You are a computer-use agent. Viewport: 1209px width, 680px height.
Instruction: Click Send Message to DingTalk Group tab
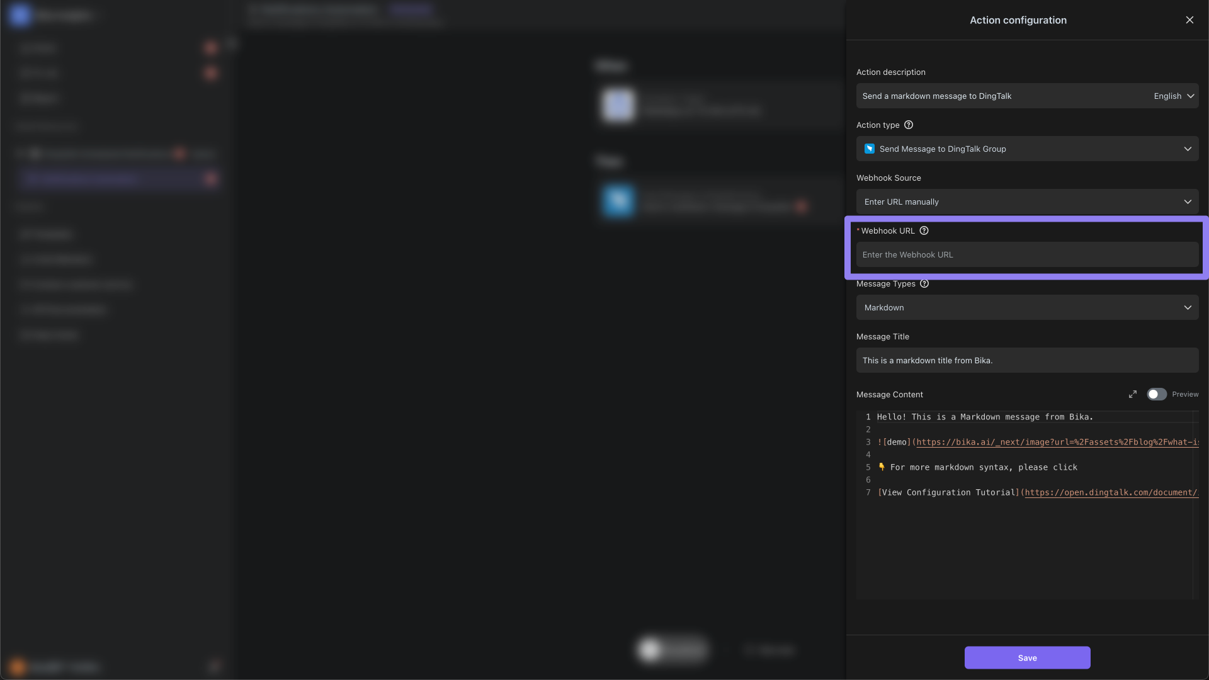(x=1027, y=149)
